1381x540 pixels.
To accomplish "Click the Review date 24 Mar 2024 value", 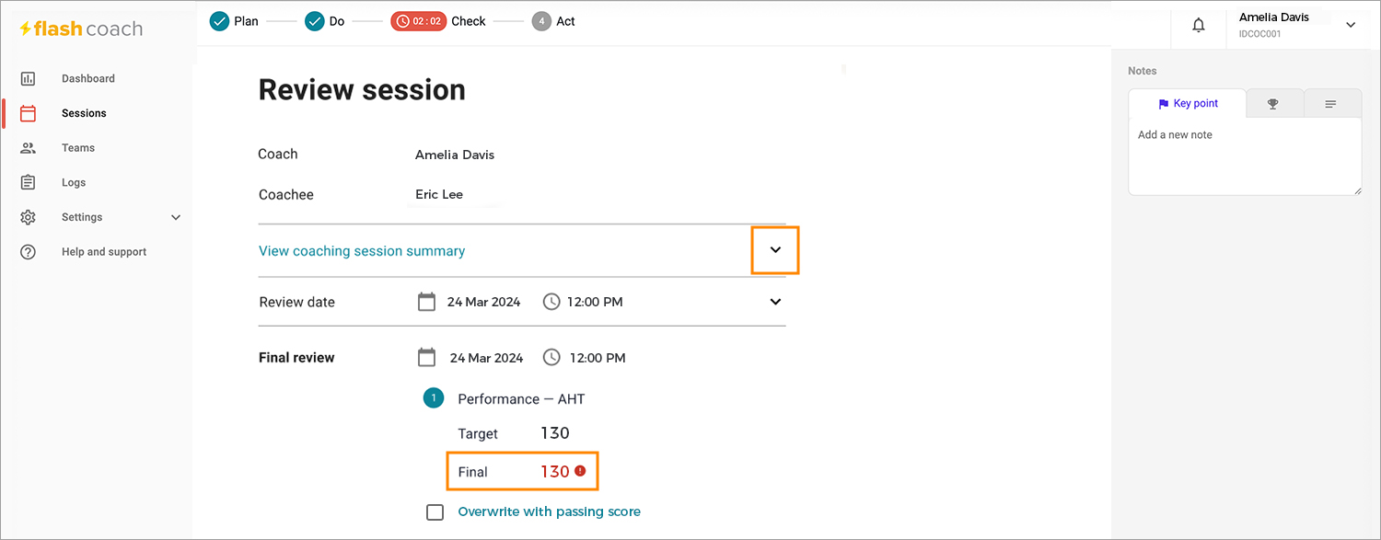I will (483, 302).
